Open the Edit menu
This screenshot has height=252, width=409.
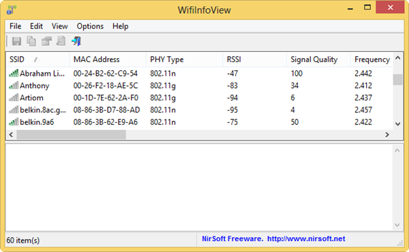point(36,26)
